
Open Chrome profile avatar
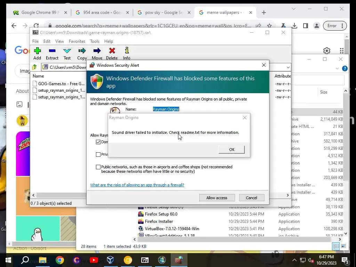(316, 26)
